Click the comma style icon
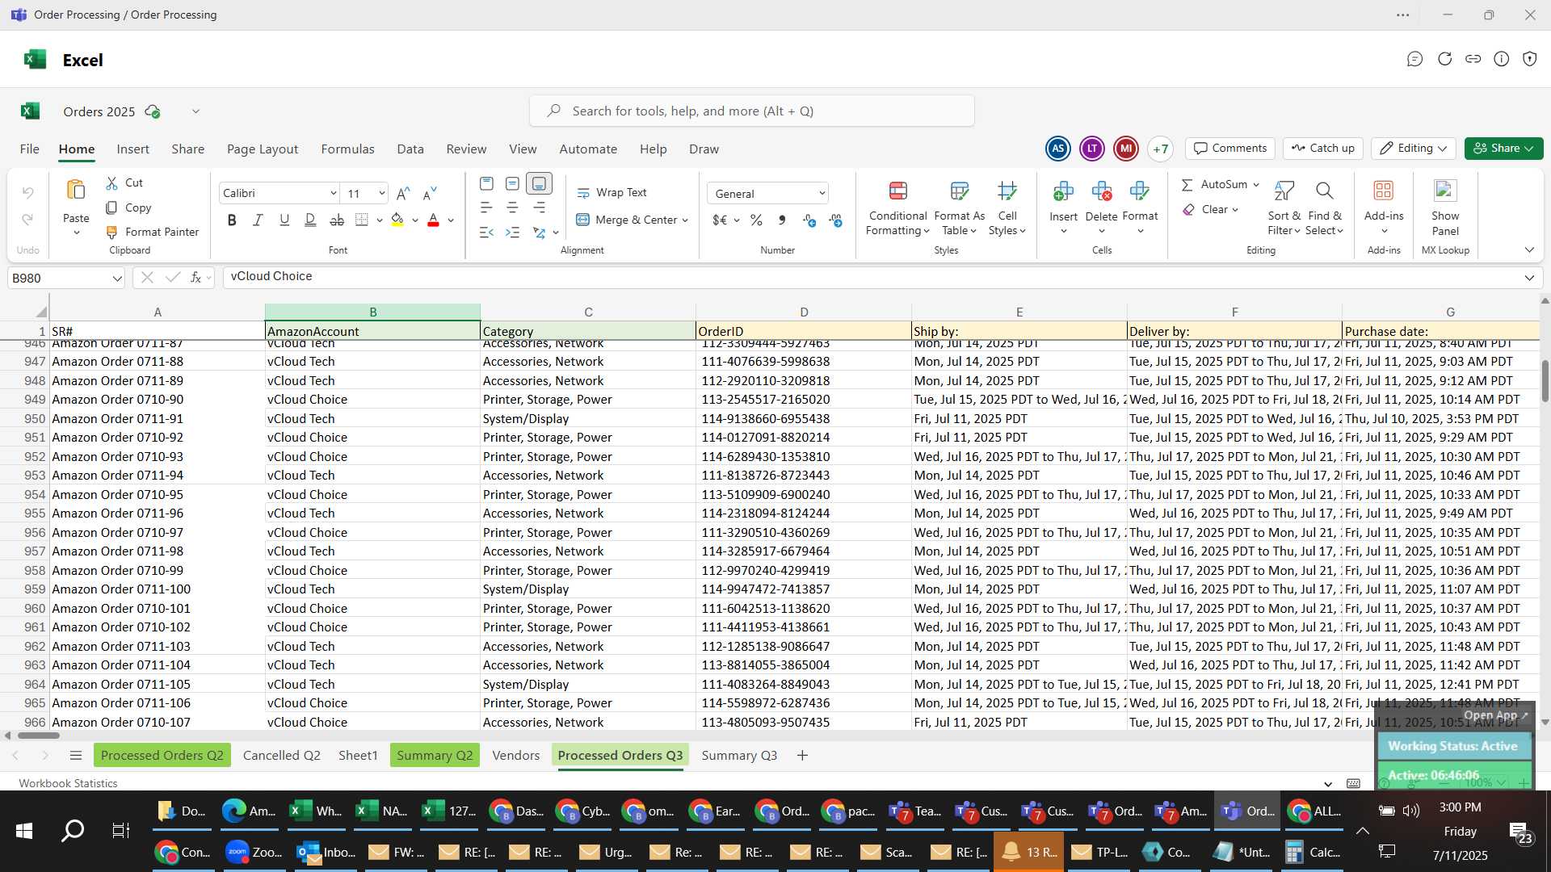The height and width of the screenshot is (872, 1551). (x=781, y=220)
